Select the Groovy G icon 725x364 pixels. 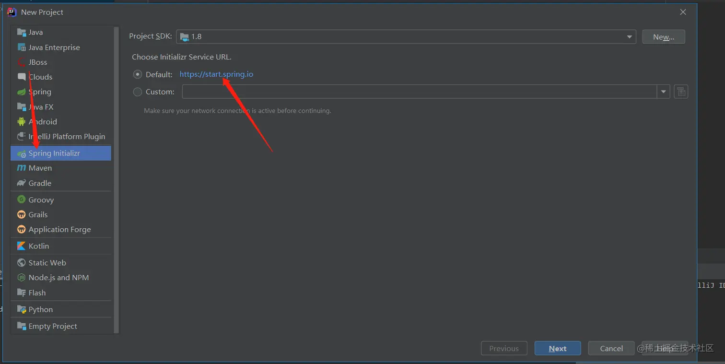[x=22, y=200]
